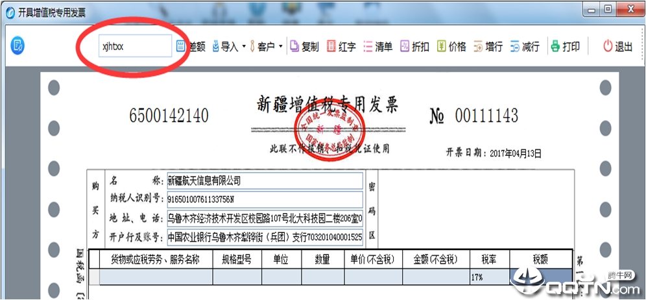Click the empty 货物或应税劳务 name cell
The image size is (646, 300).
coord(156,277)
